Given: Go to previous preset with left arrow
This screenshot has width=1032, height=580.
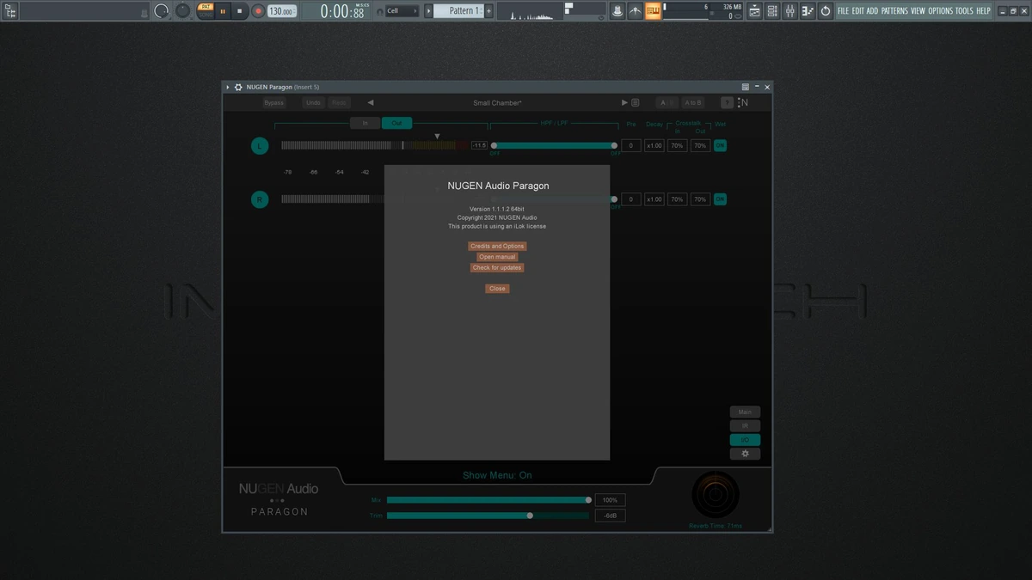Looking at the screenshot, I should click(371, 103).
